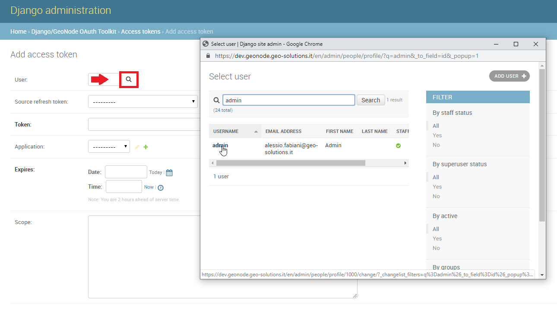Viewport: 557px width, 310px height.
Task: Filter staff status by All
Action: (436, 126)
